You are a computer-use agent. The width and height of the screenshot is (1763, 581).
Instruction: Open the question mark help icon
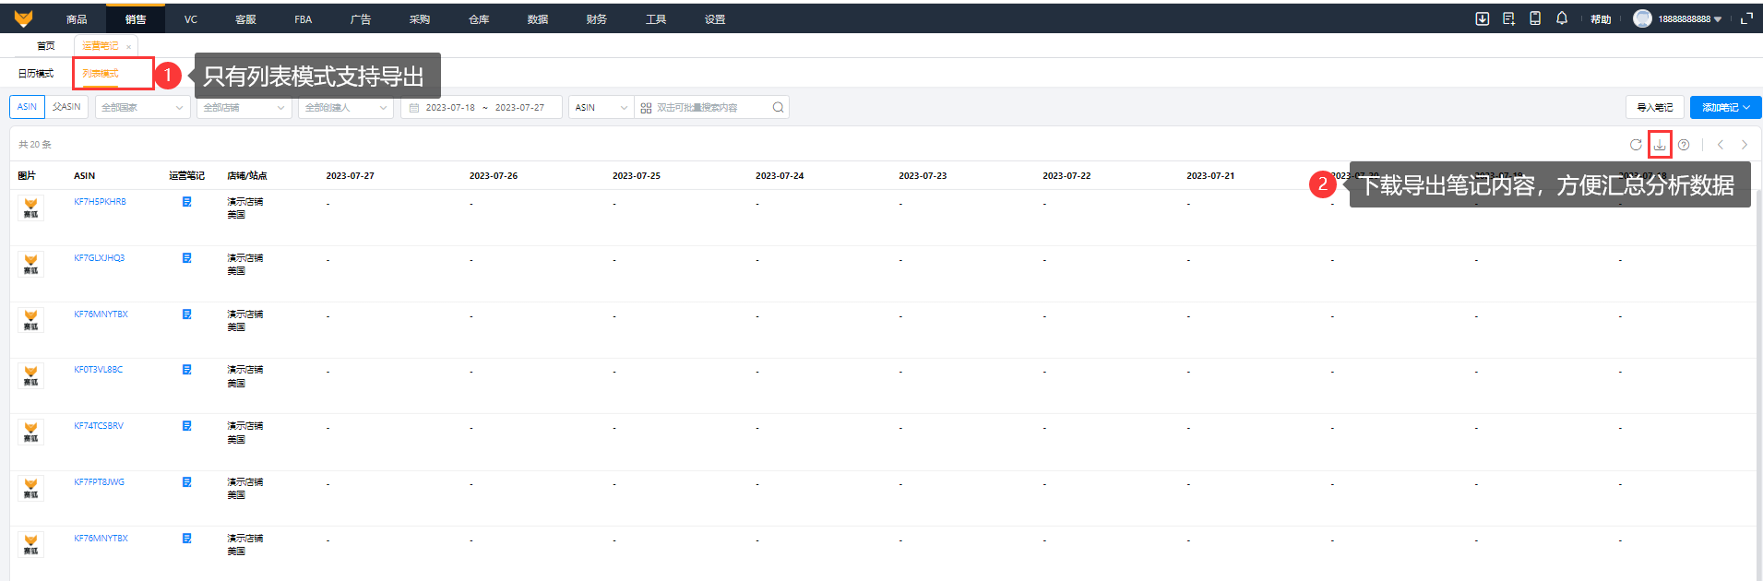[x=1684, y=145]
